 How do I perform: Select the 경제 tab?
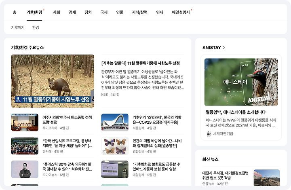click(x=72, y=12)
